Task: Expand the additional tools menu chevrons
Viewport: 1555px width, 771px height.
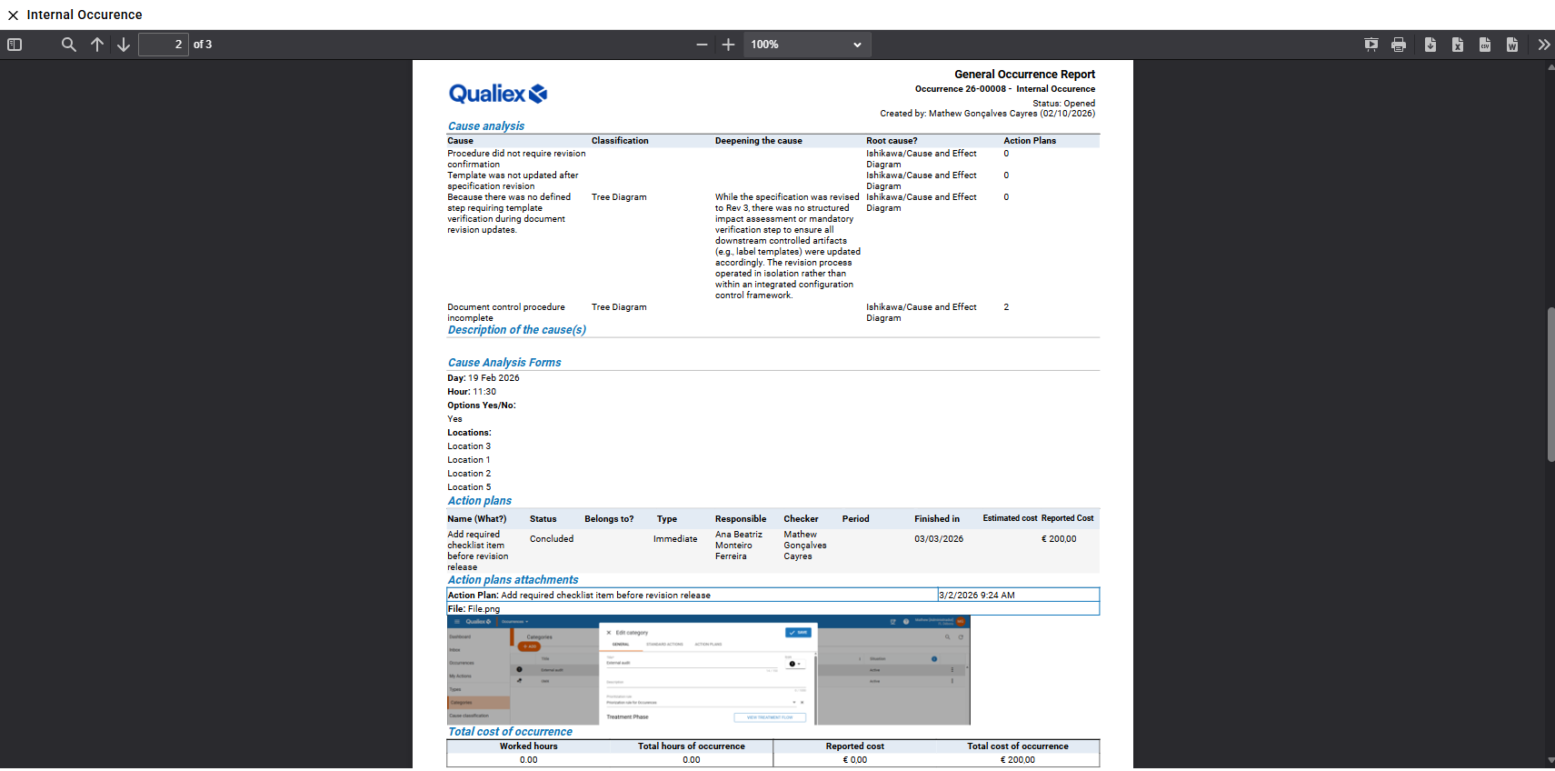Action: [x=1543, y=45]
